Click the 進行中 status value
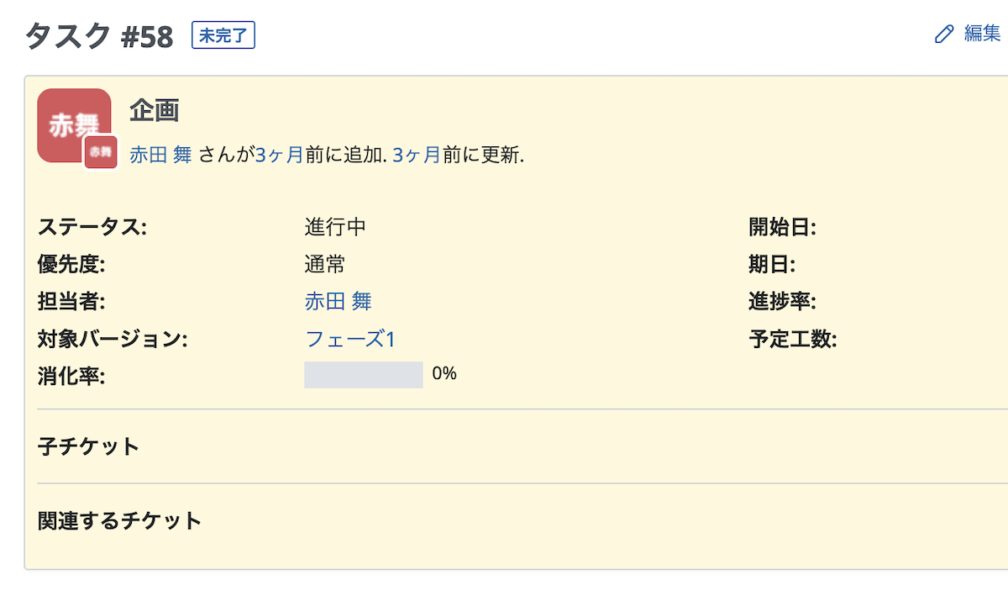 (x=334, y=227)
